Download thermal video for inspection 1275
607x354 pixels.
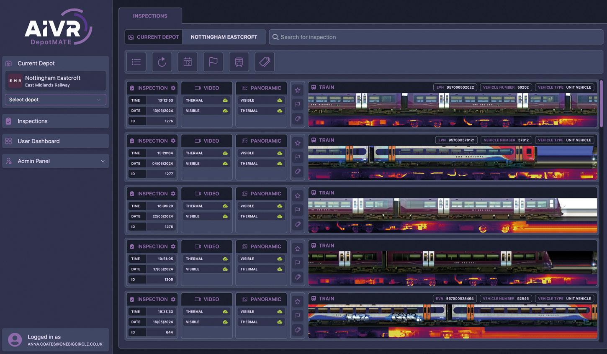pos(225,100)
